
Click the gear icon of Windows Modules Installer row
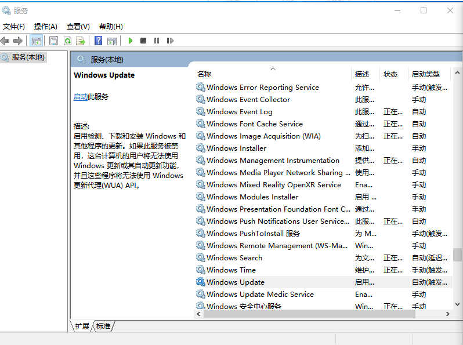coord(201,197)
